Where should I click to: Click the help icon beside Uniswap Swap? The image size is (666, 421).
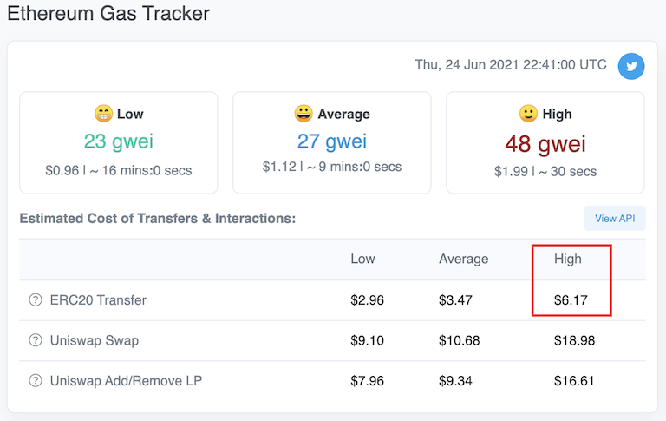36,340
